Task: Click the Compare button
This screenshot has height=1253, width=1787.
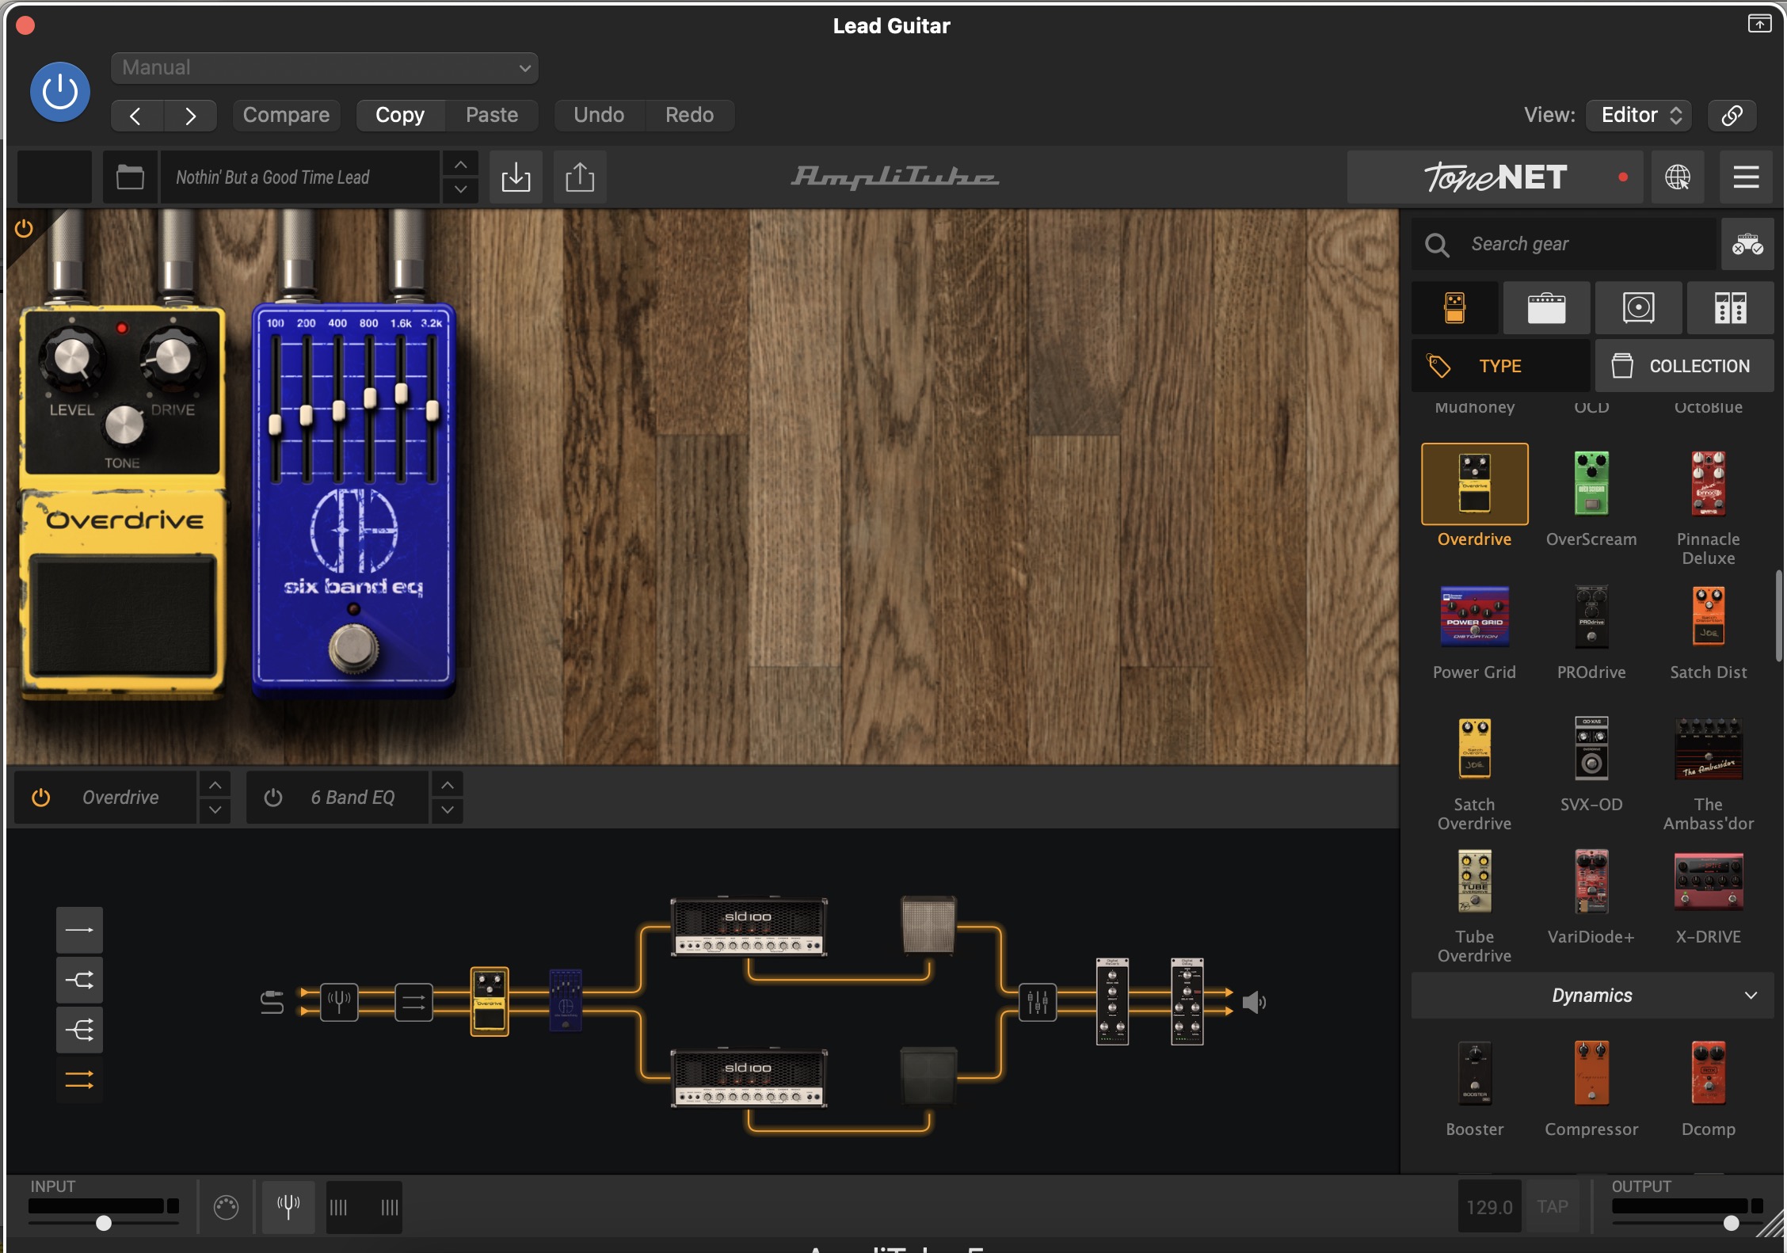Action: (x=286, y=116)
